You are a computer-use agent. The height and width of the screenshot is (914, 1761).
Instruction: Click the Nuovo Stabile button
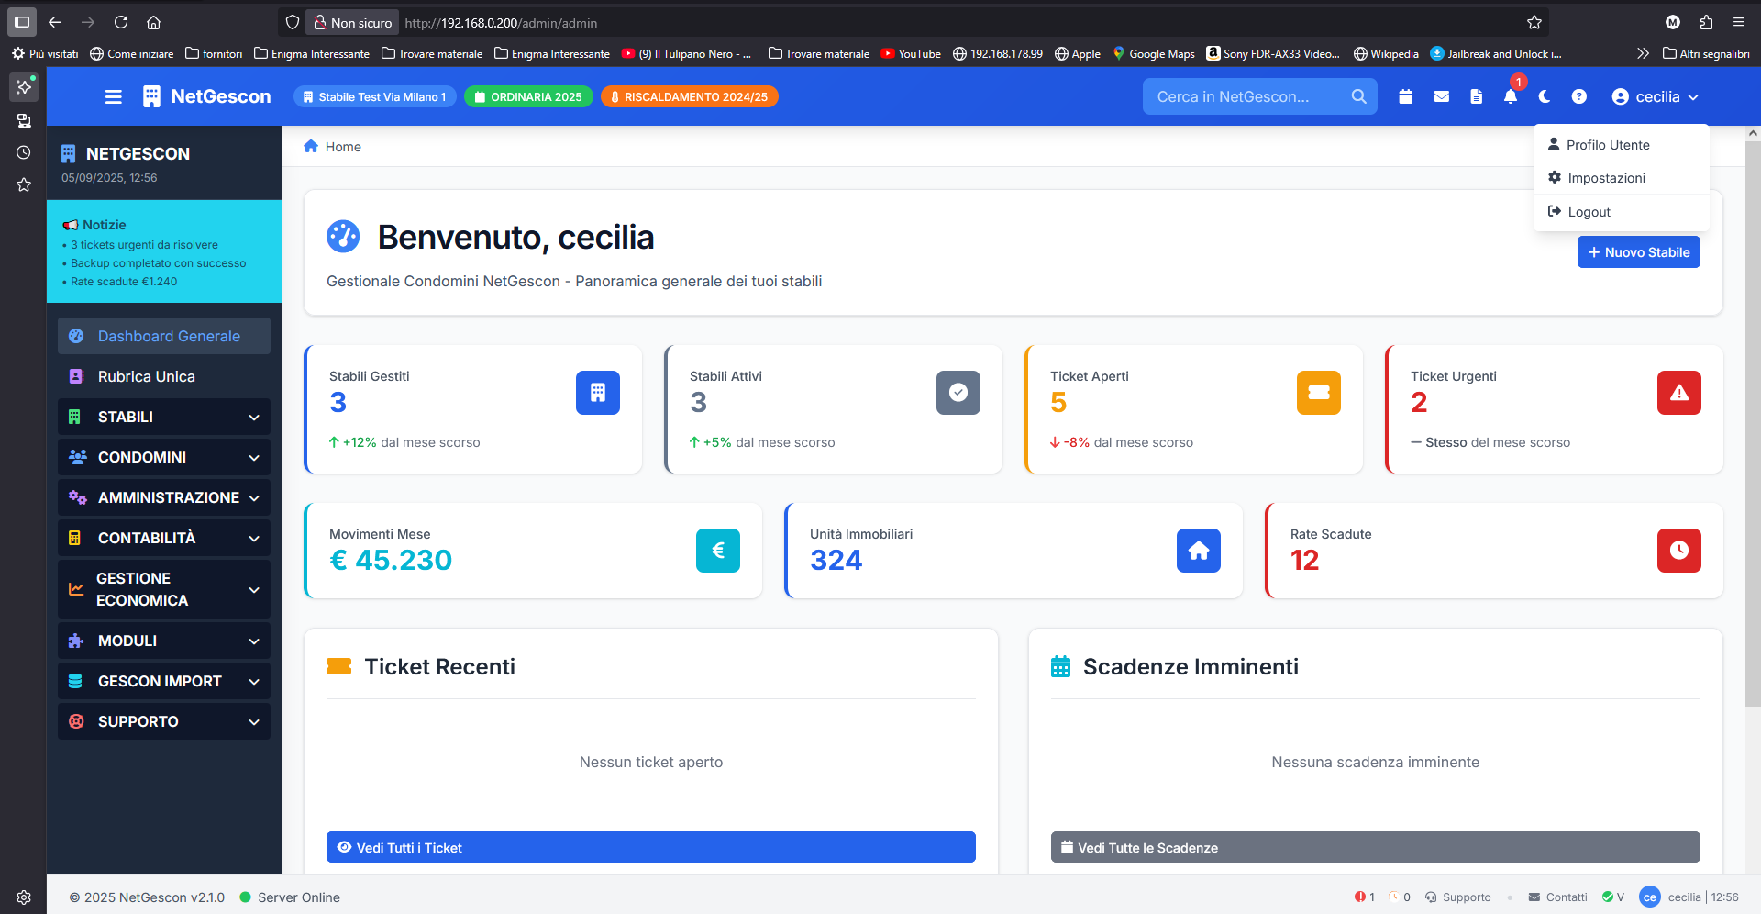click(x=1638, y=252)
